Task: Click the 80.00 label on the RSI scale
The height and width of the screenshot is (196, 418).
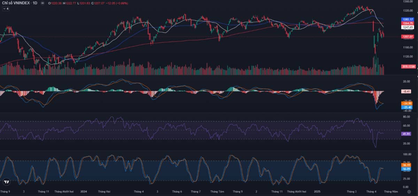Action: [407, 117]
